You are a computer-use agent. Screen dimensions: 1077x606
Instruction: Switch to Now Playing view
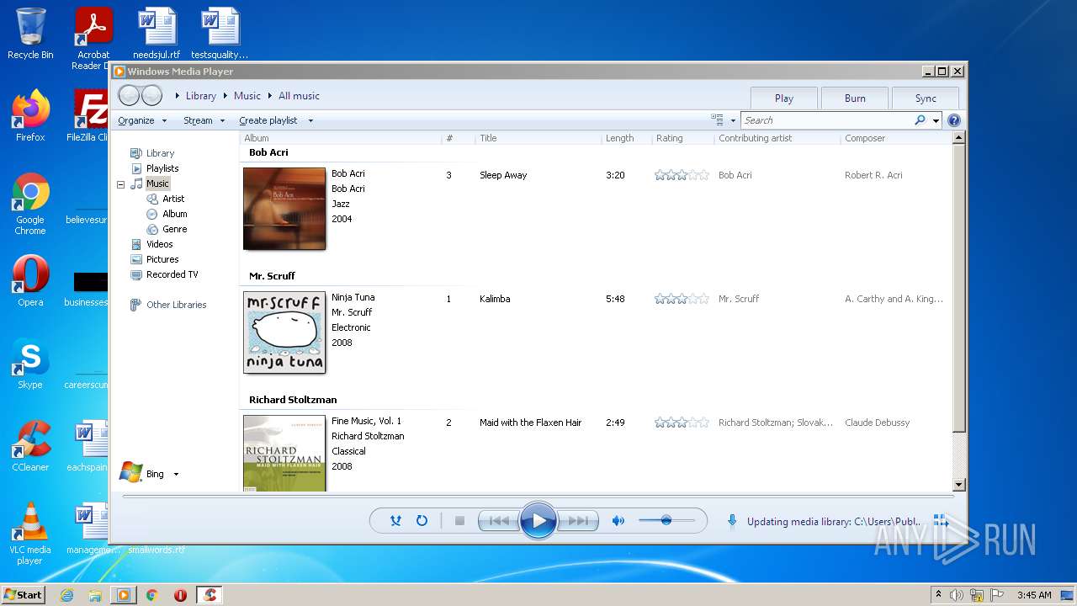pyautogui.click(x=941, y=521)
